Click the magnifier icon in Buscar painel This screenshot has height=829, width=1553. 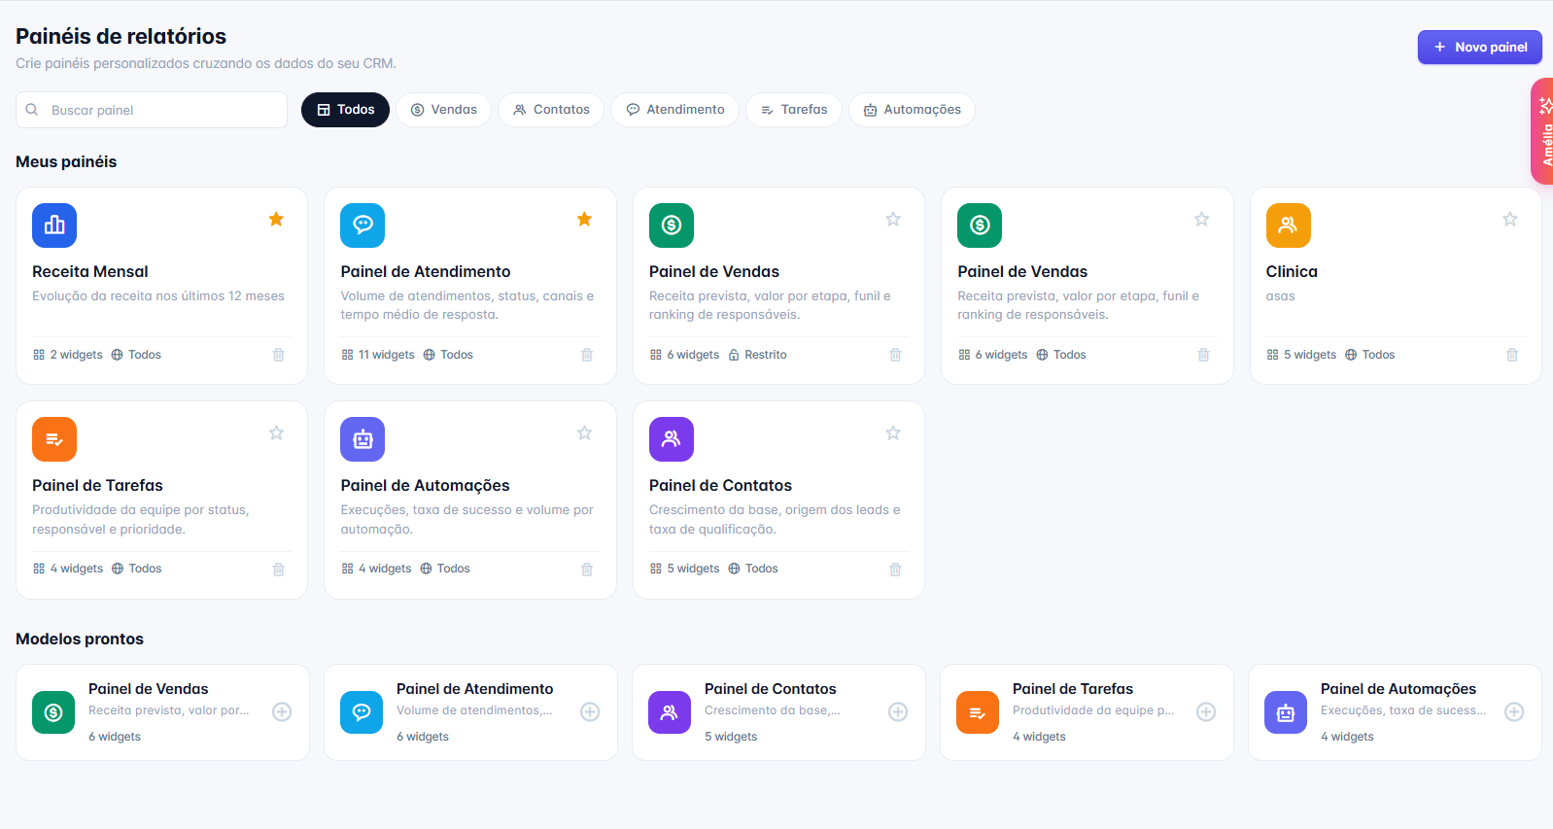point(32,110)
